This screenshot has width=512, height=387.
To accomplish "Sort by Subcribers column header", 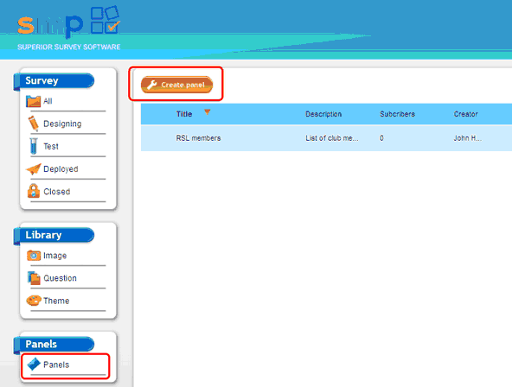I will click(x=397, y=114).
